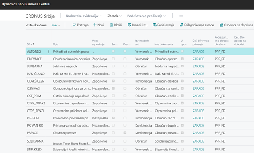254x153 pixels.
Task: Click 'Prihodi od autorskih prava' description
Action: (x=71, y=52)
